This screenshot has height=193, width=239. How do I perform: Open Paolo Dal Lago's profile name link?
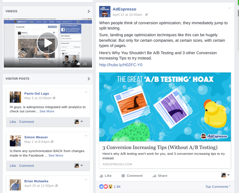[37, 93]
